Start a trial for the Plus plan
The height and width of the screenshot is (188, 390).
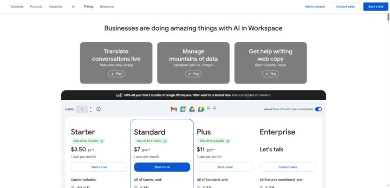(225, 167)
